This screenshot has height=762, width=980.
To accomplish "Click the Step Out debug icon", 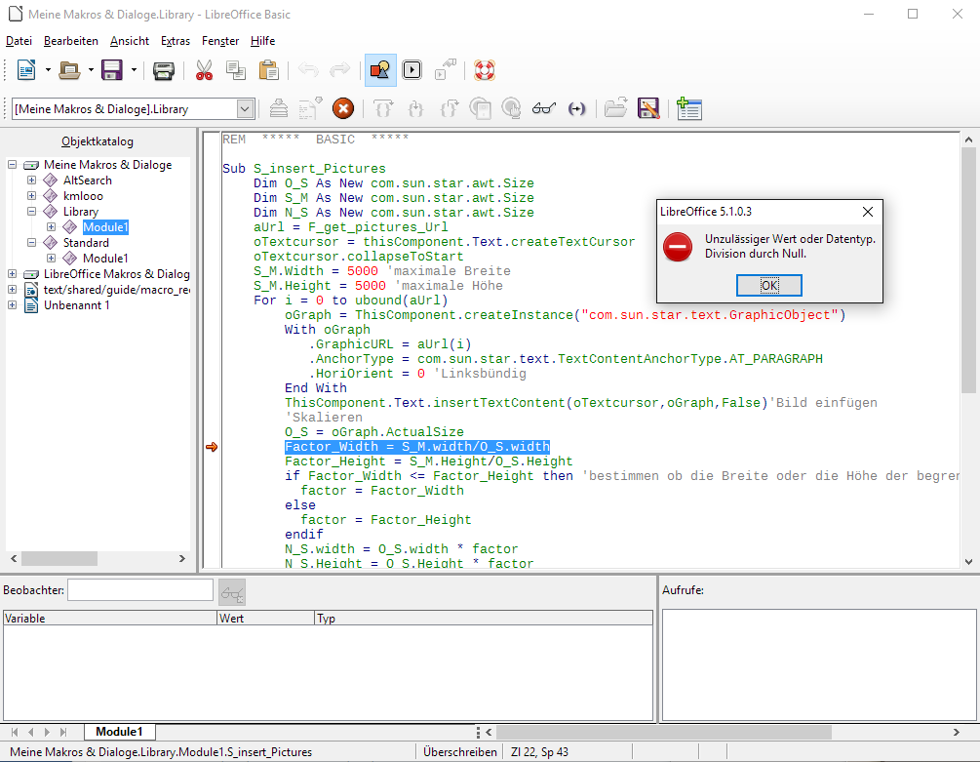I will (x=449, y=108).
